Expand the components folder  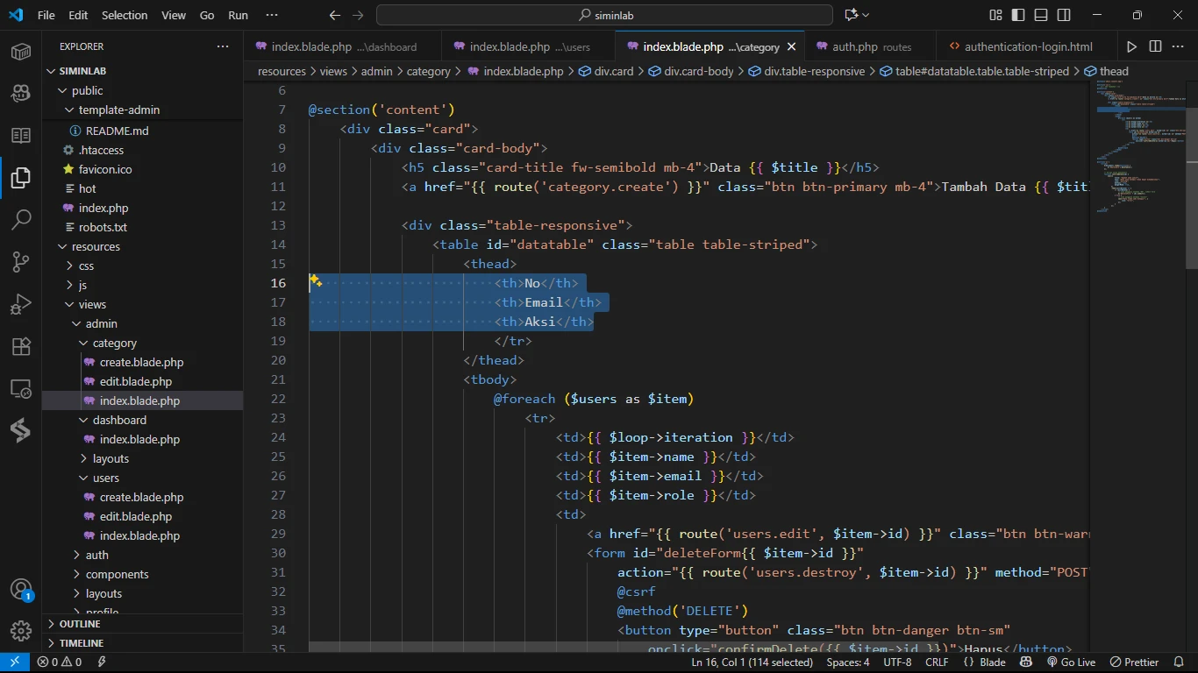(117, 575)
